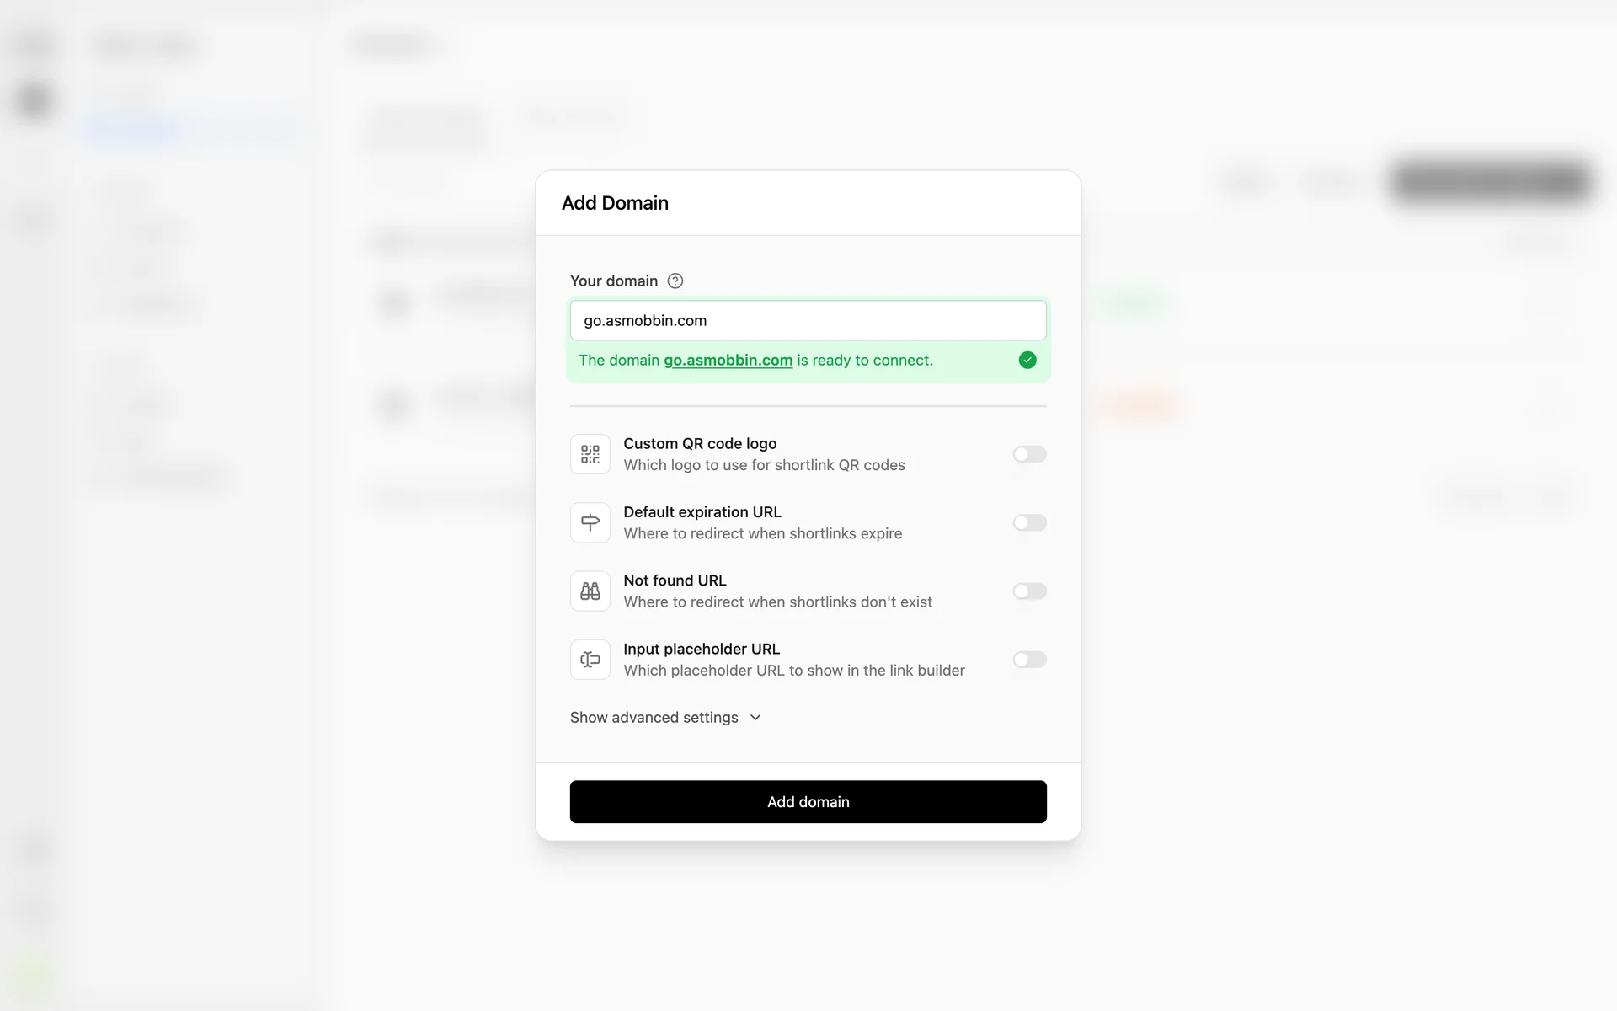This screenshot has width=1617, height=1011.
Task: Enable the Custom QR code logo toggle
Action: click(1029, 455)
